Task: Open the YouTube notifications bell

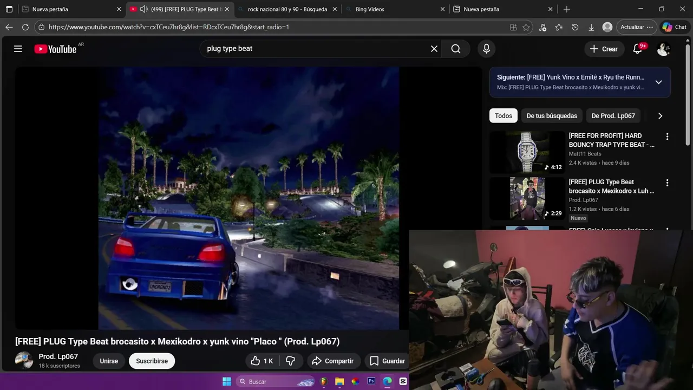Action: coord(638,49)
